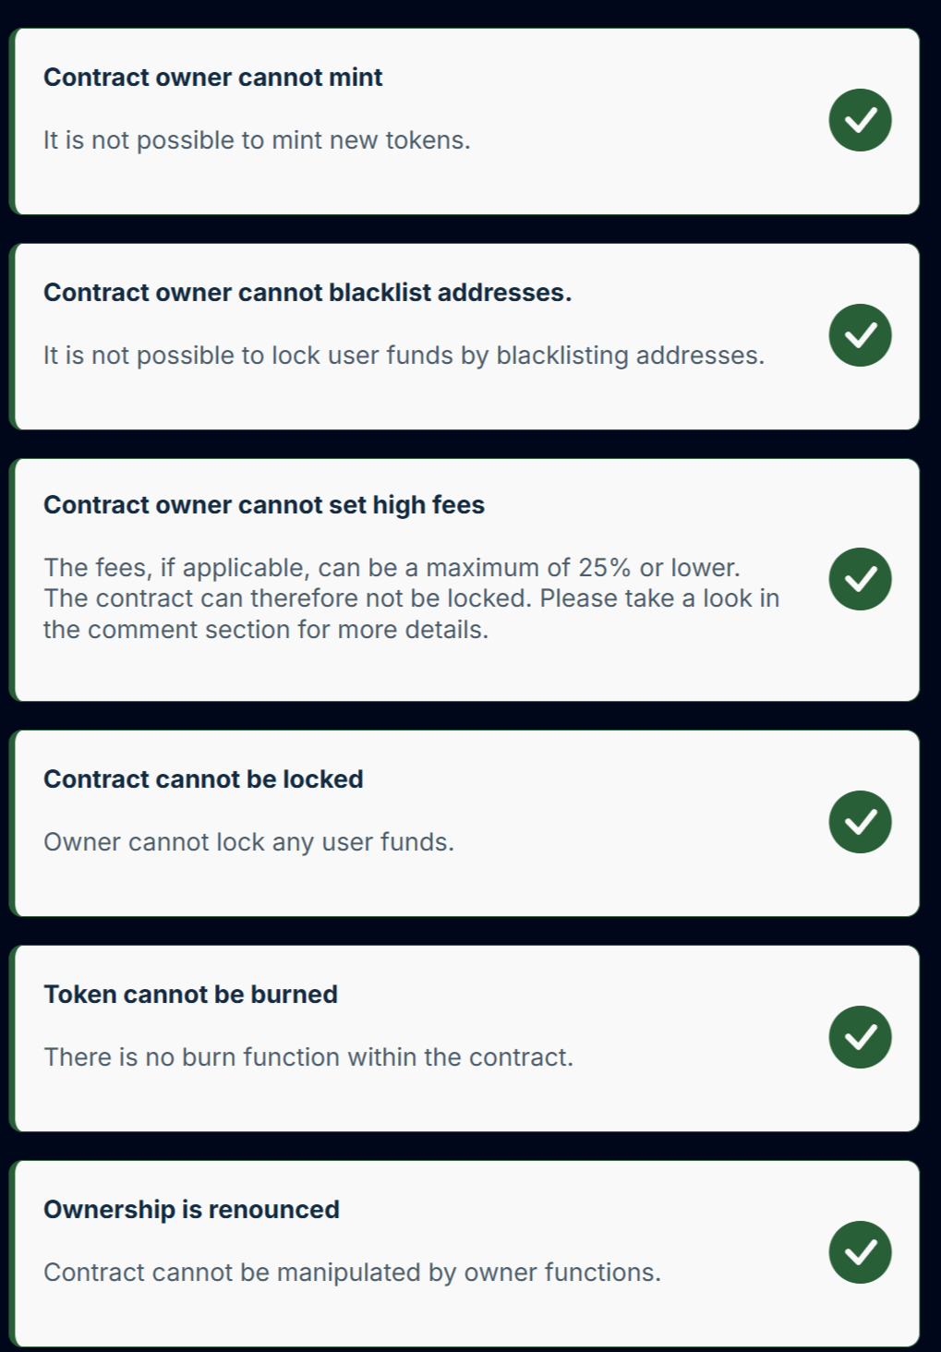Click the checkmark beside blacklist addresses card

click(x=860, y=335)
